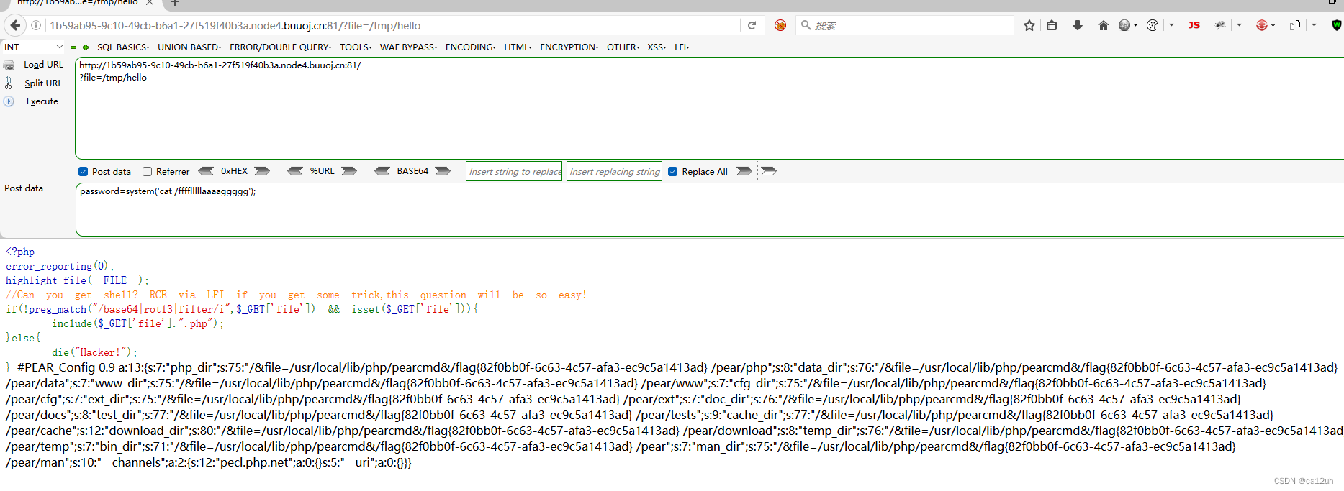Click the Execute button
Image resolution: width=1344 pixels, height=491 pixels.
pyautogui.click(x=42, y=101)
